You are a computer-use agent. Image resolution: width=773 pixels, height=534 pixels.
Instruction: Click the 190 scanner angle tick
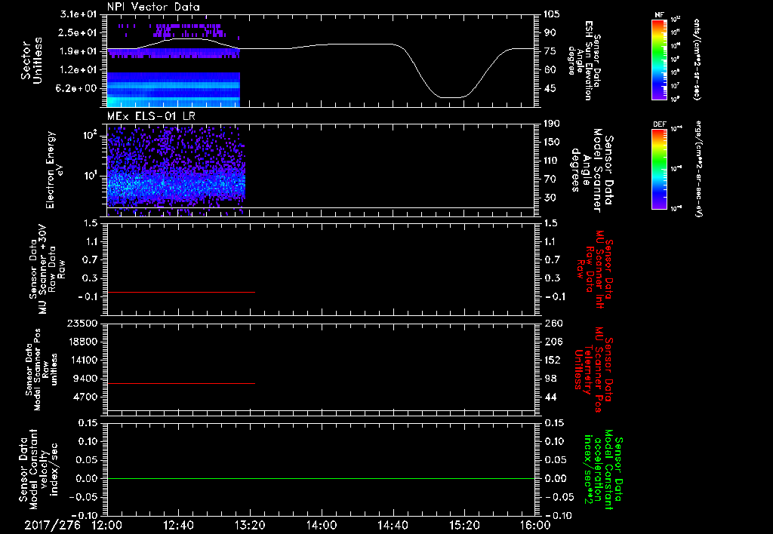[553, 124]
